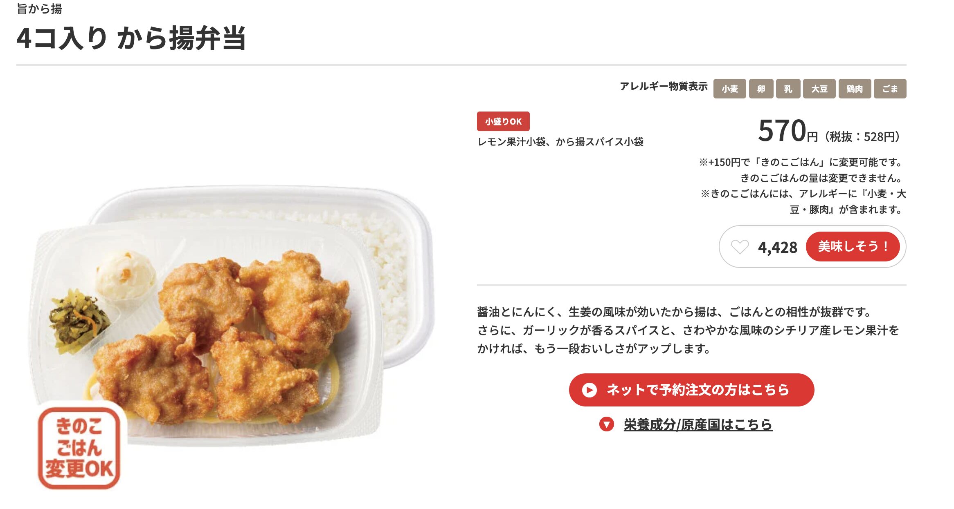This screenshot has height=509, width=954.
Task: Click the アレルギー物質表示 label
Action: 664,86
